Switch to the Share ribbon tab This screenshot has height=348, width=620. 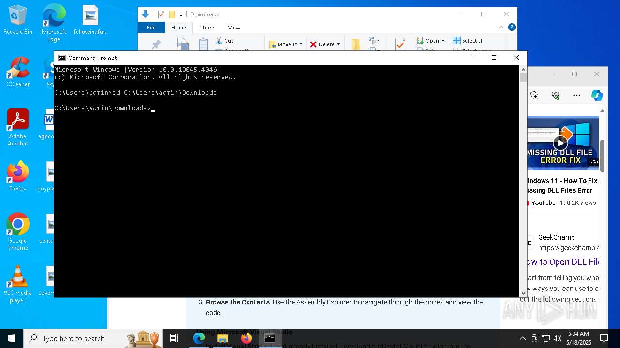(207, 28)
